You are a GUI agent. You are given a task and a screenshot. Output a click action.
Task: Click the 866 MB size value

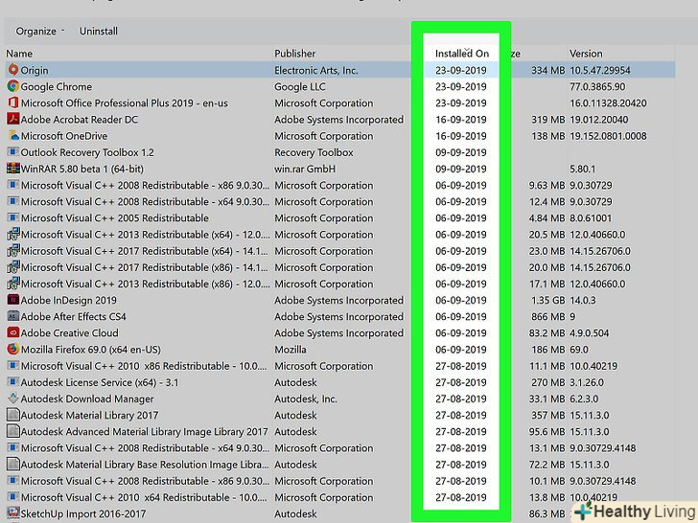[x=548, y=317]
